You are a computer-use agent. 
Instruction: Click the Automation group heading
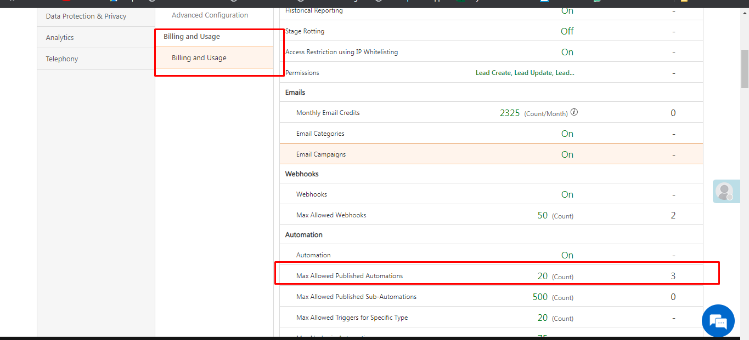click(303, 235)
